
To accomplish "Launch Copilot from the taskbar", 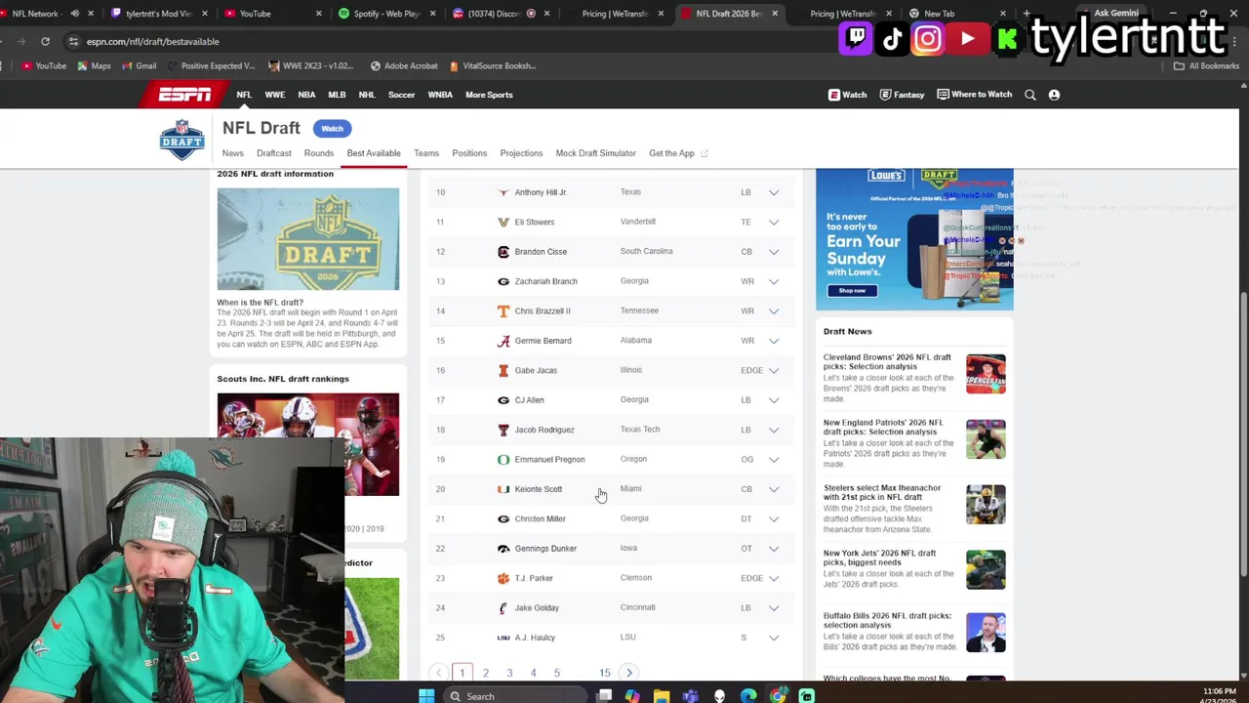I will click(632, 696).
